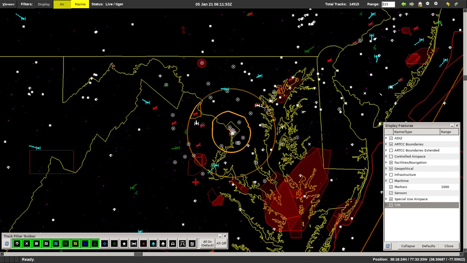Expand the Special Use Airspace node
This screenshot has width=467, height=263.
pos(386,199)
